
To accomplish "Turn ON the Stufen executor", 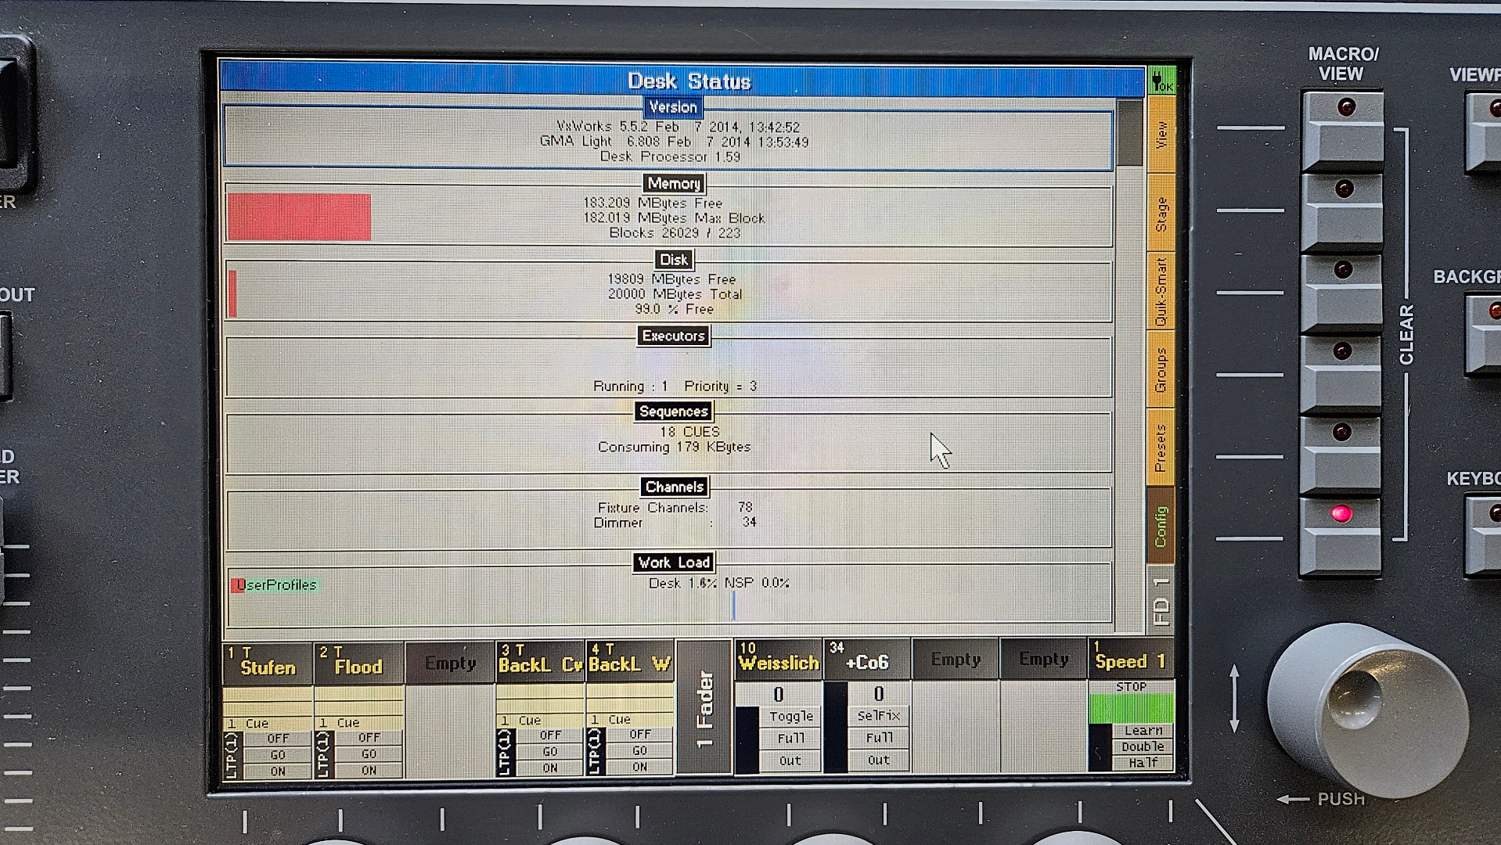I will (x=278, y=771).
